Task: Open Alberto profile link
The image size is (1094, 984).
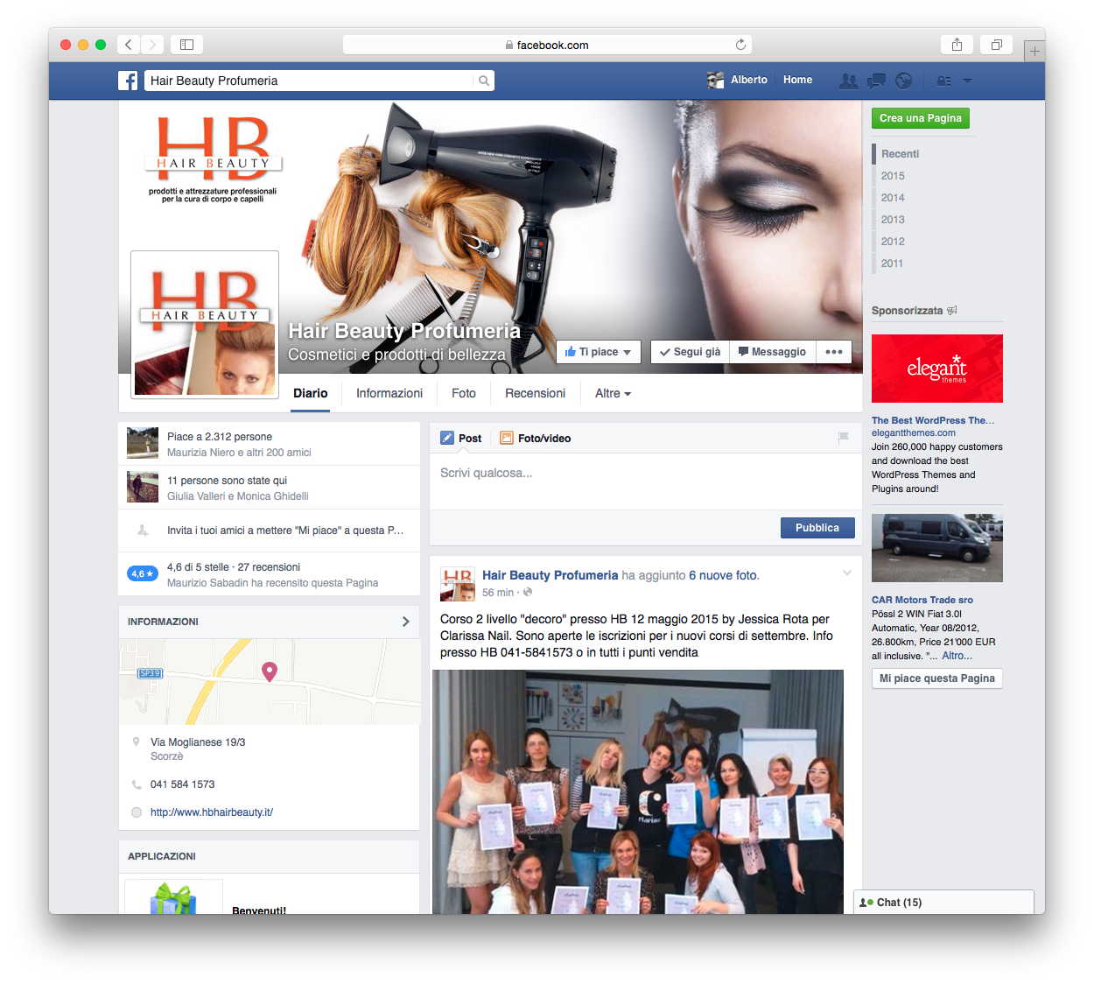Action: pyautogui.click(x=737, y=80)
